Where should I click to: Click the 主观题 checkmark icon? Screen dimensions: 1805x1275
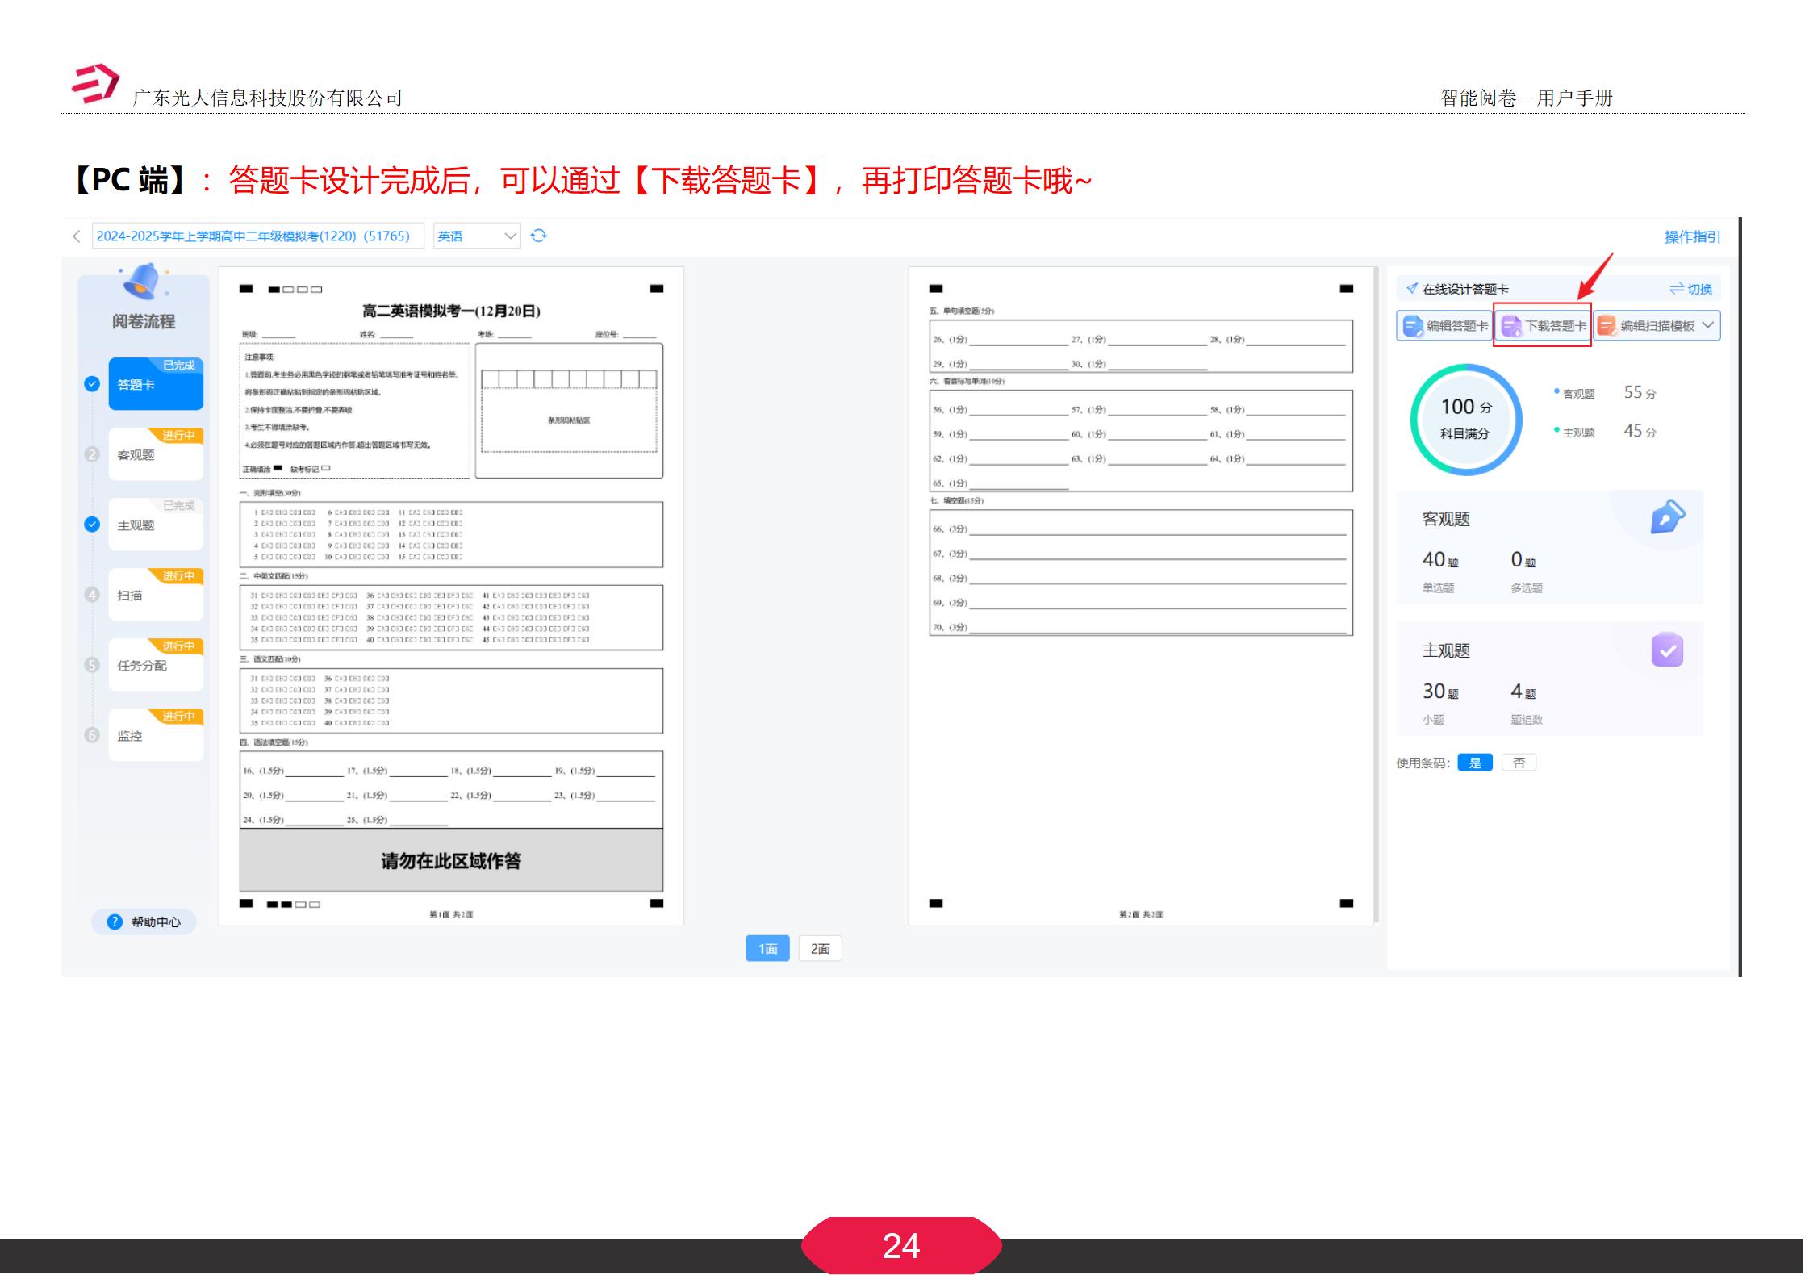1669,650
